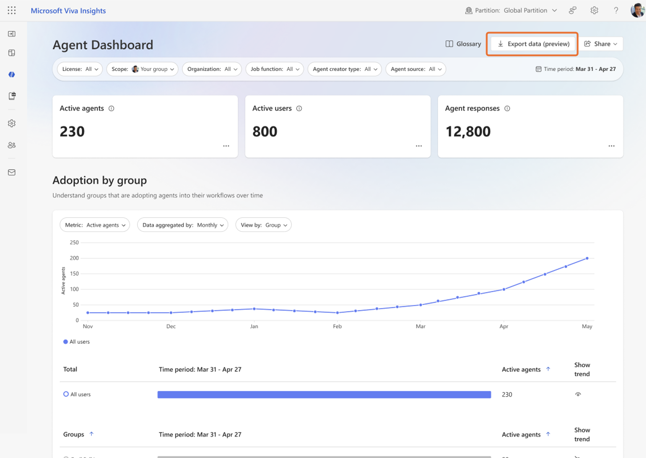Open the Agent responses card more options menu
The height and width of the screenshot is (458, 646).
[611, 146]
